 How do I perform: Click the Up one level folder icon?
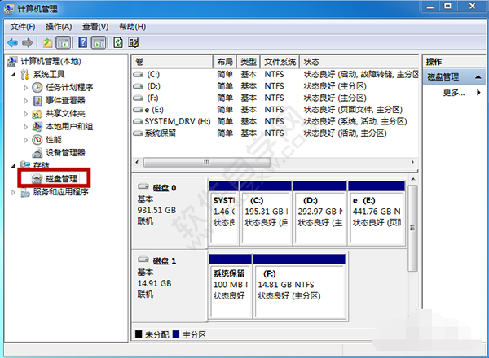click(47, 42)
